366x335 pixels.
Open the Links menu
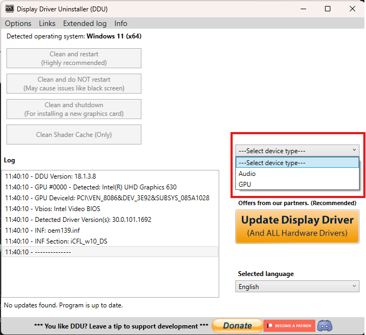pyautogui.click(x=47, y=23)
